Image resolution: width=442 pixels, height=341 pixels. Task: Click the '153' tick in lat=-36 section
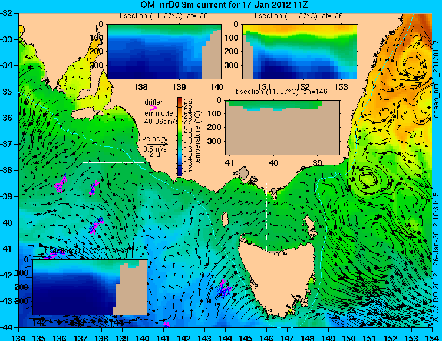(342, 87)
